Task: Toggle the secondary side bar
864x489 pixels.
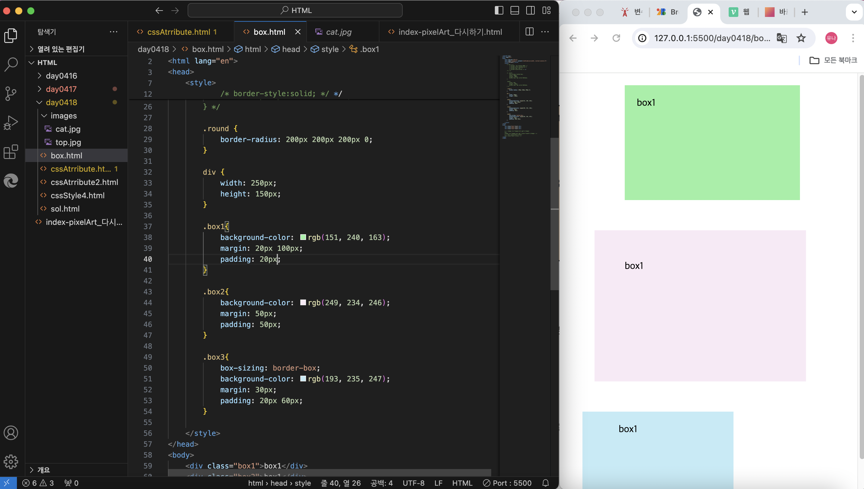Action: coord(530,10)
